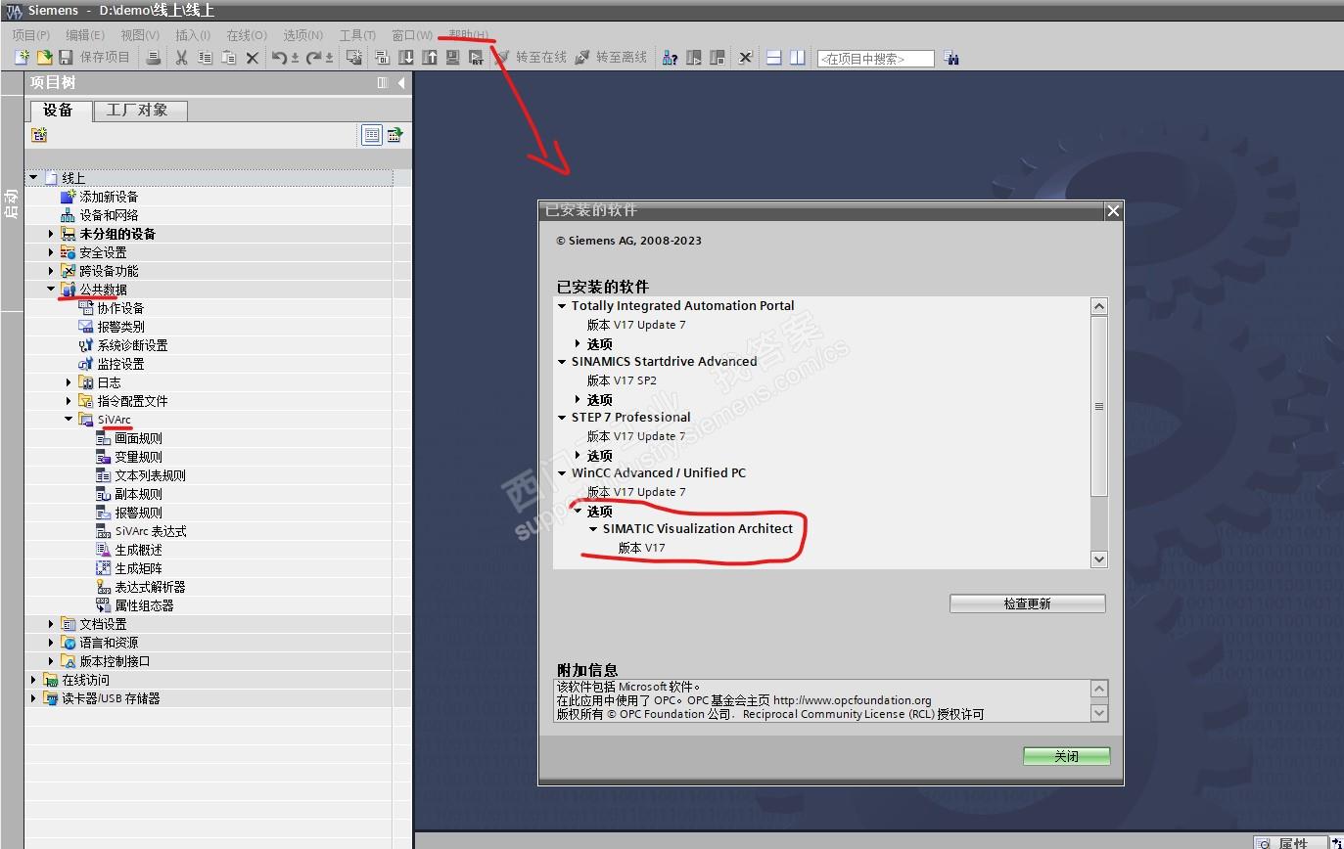The height and width of the screenshot is (849, 1344).
Task: Expand the 日志 node
Action: tap(69, 382)
